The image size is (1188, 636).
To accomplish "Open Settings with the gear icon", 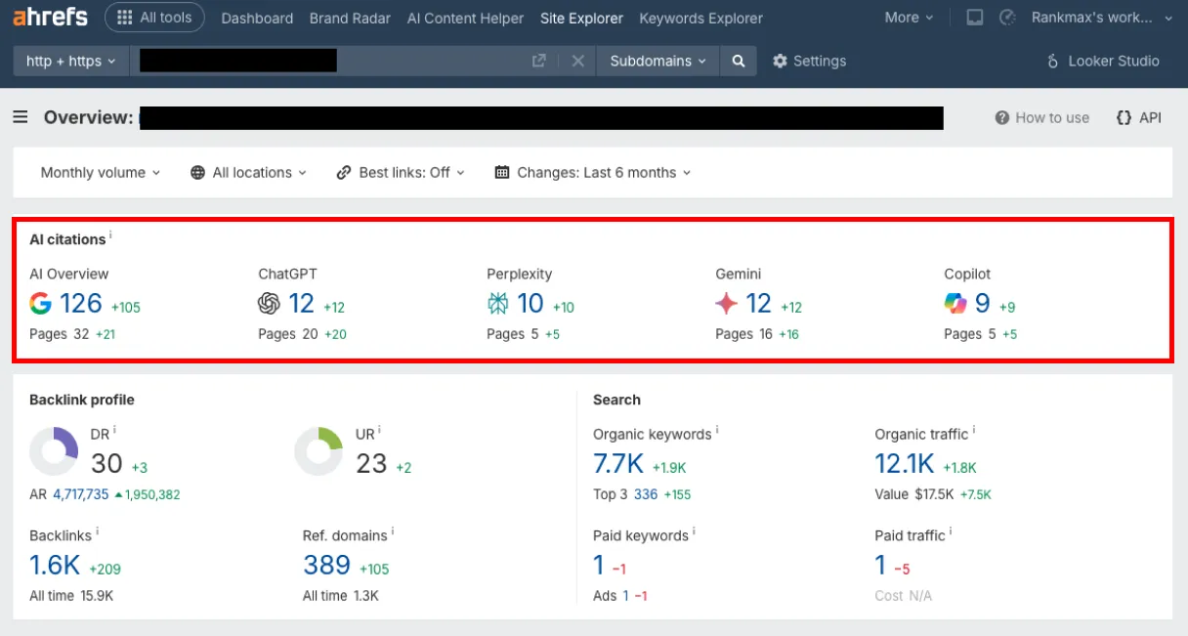I will 809,61.
